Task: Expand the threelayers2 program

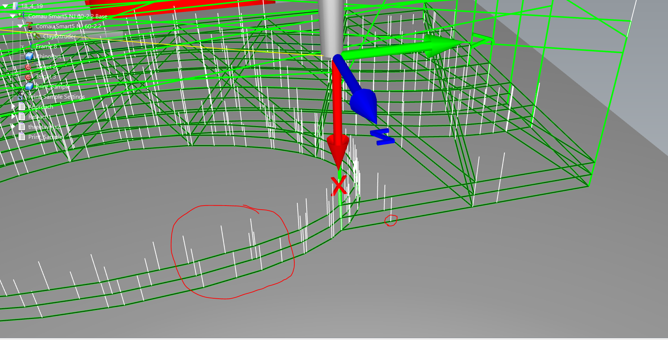Action: click(13, 127)
